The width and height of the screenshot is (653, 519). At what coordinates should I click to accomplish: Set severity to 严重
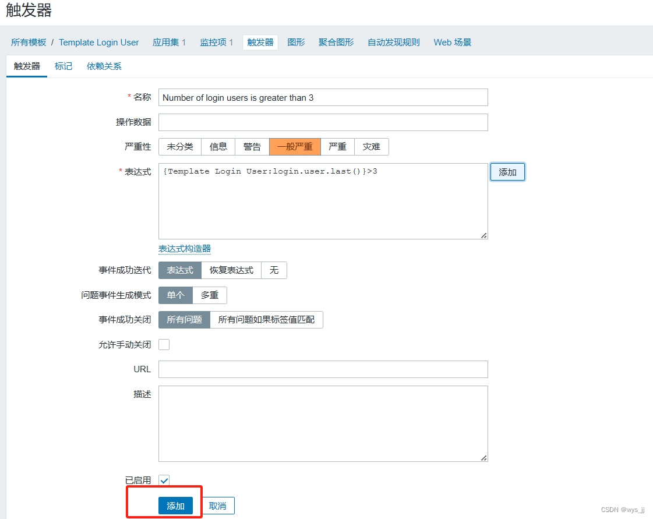point(337,147)
